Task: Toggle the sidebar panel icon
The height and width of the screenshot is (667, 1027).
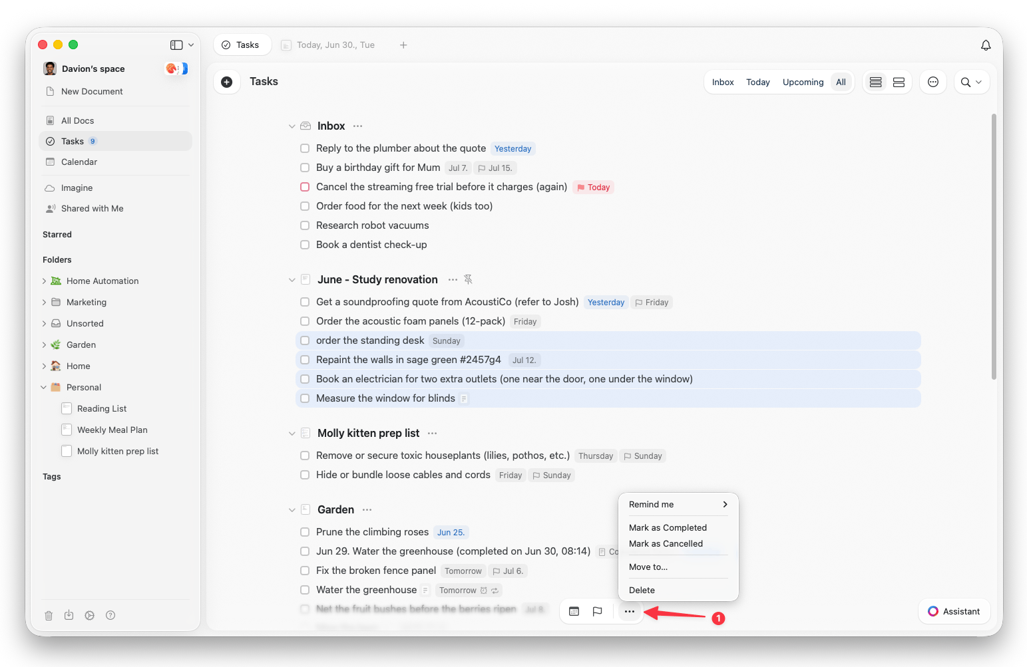Action: pos(176,45)
